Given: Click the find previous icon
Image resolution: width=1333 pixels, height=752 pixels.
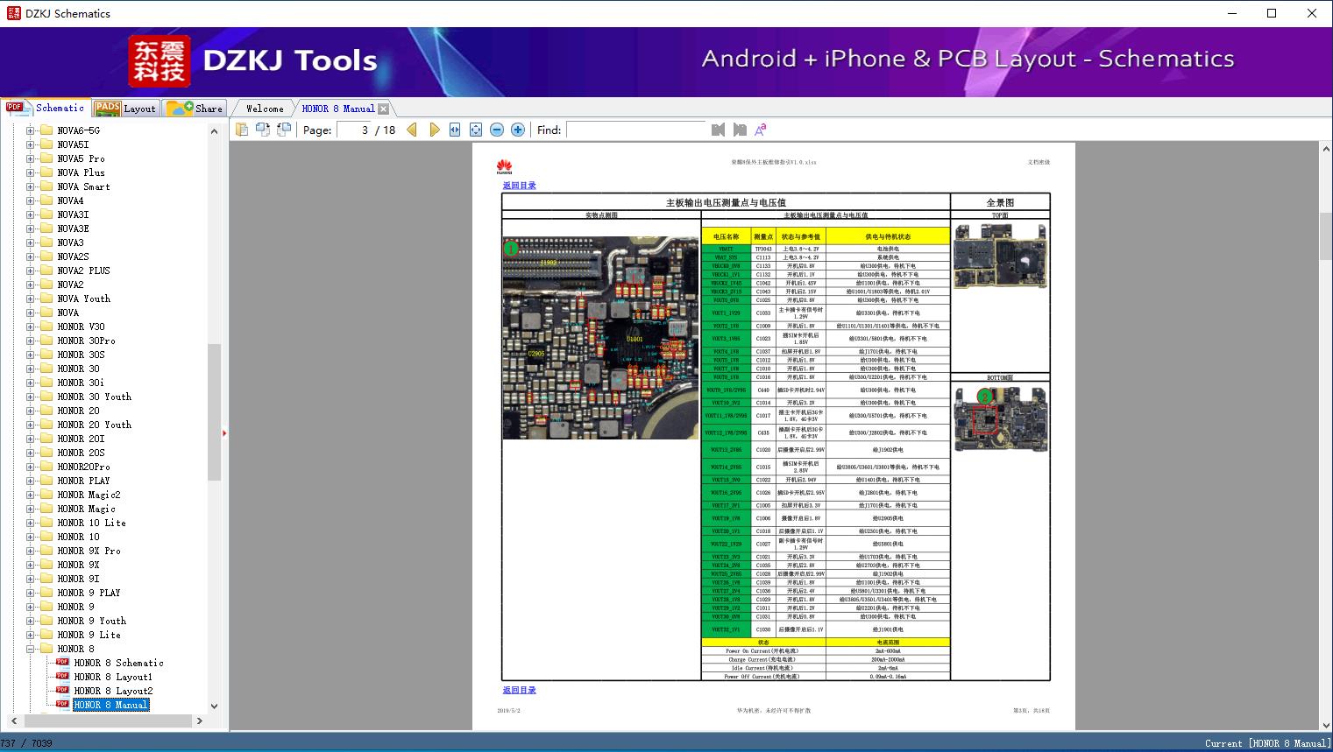Looking at the screenshot, I should click(719, 130).
